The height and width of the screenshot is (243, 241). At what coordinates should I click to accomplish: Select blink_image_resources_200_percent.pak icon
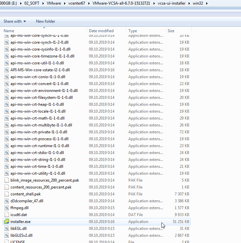click(x=7, y=180)
